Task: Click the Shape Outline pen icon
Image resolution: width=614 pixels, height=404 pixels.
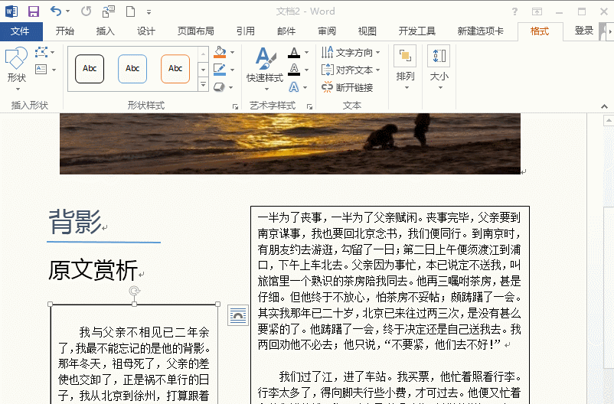Action: point(220,70)
